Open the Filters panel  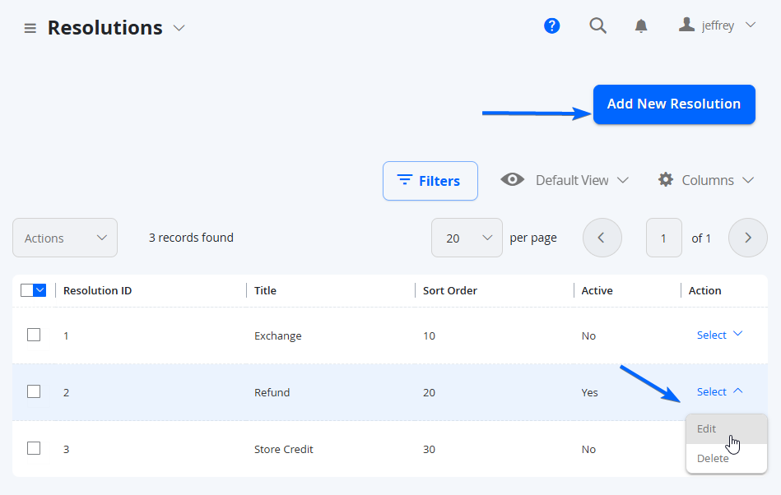[x=430, y=181]
